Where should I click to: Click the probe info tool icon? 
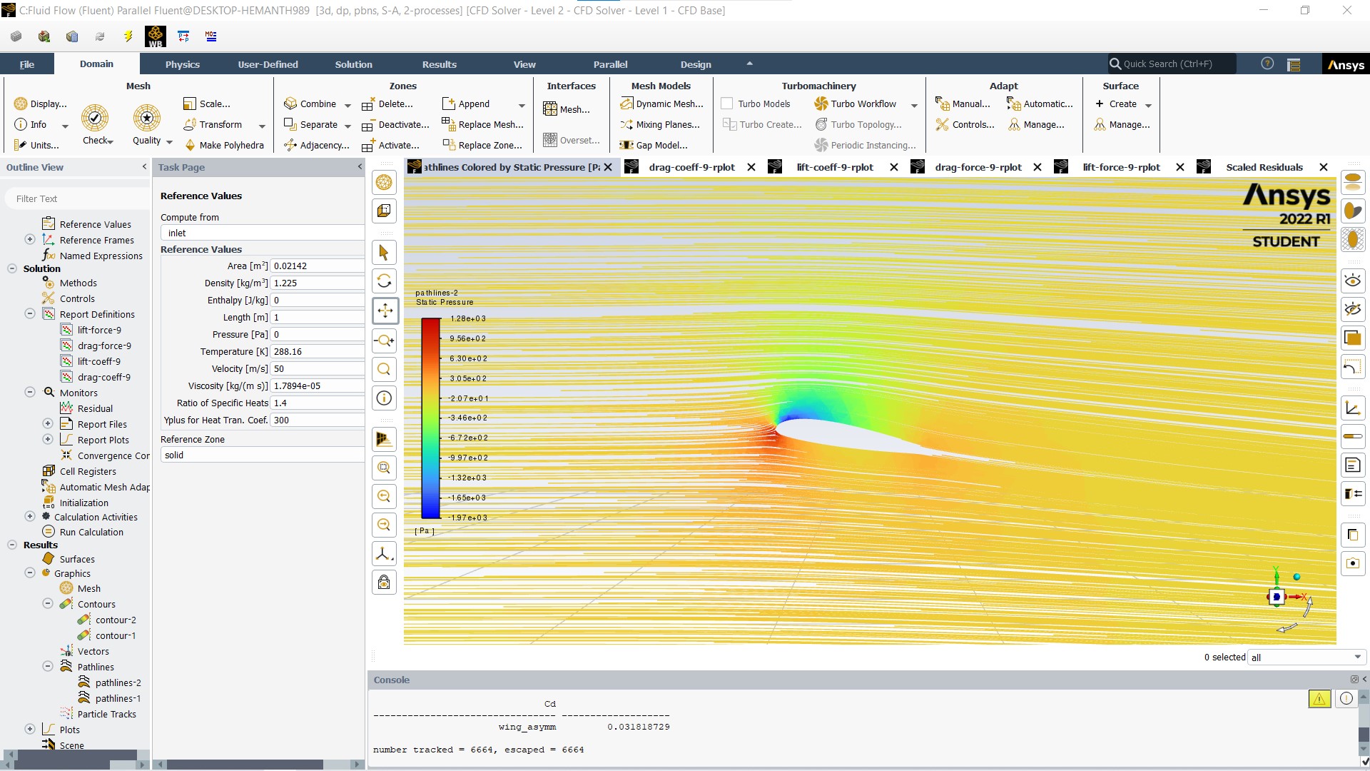(384, 398)
